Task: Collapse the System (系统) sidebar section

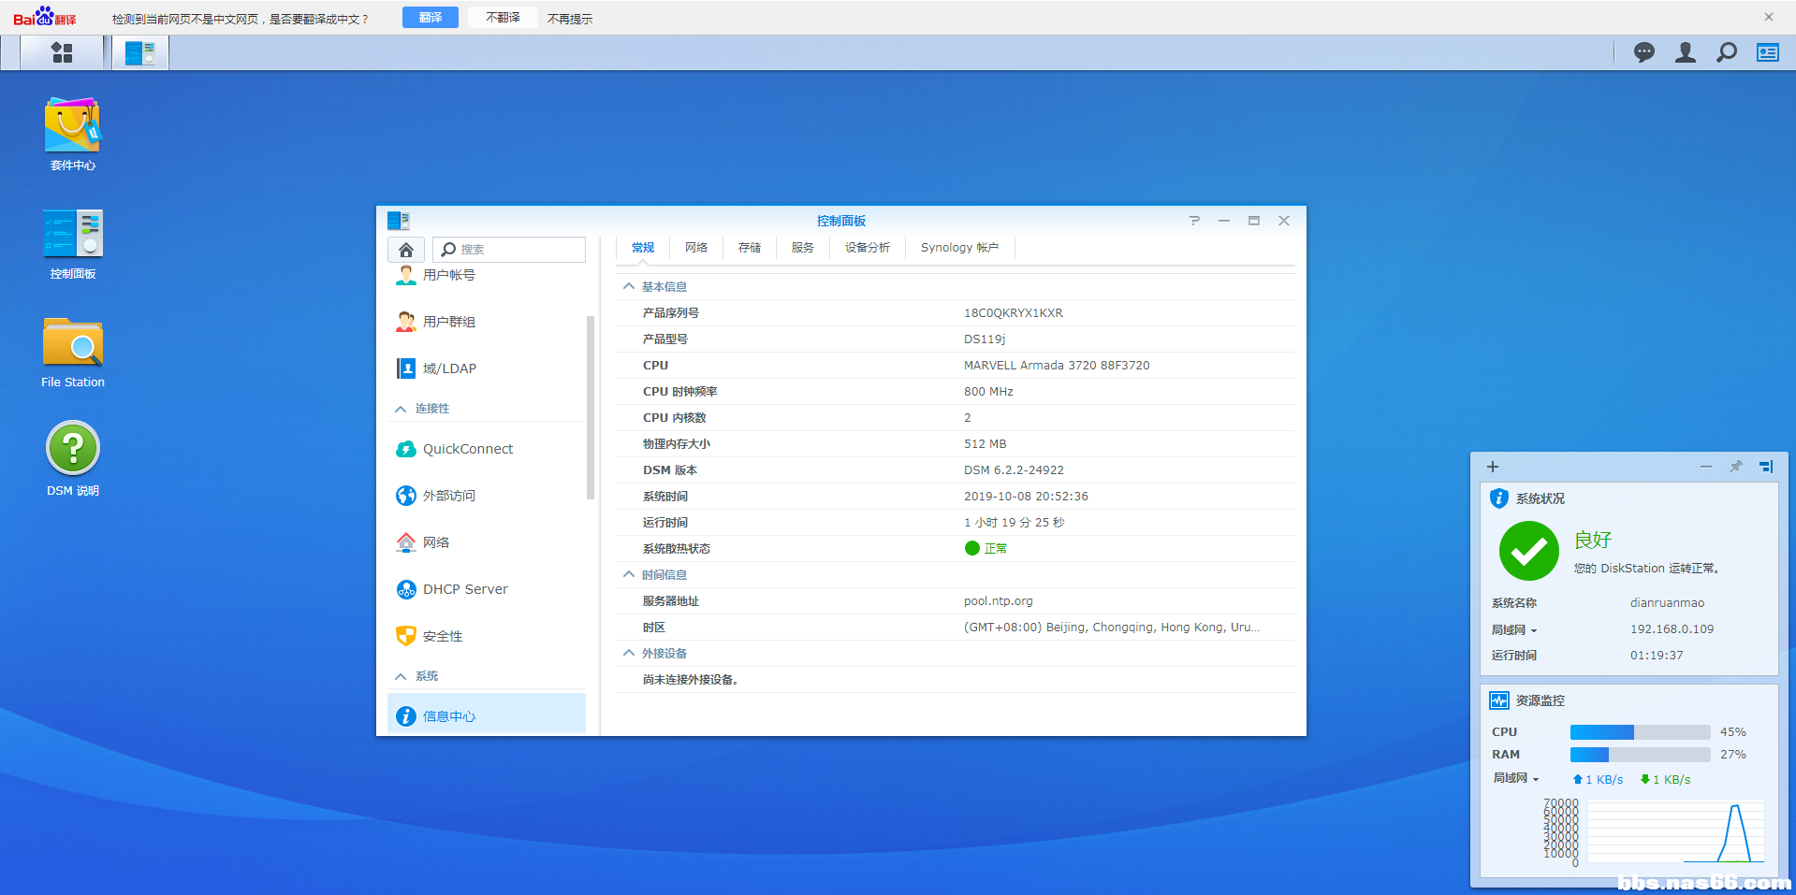Action: click(401, 676)
